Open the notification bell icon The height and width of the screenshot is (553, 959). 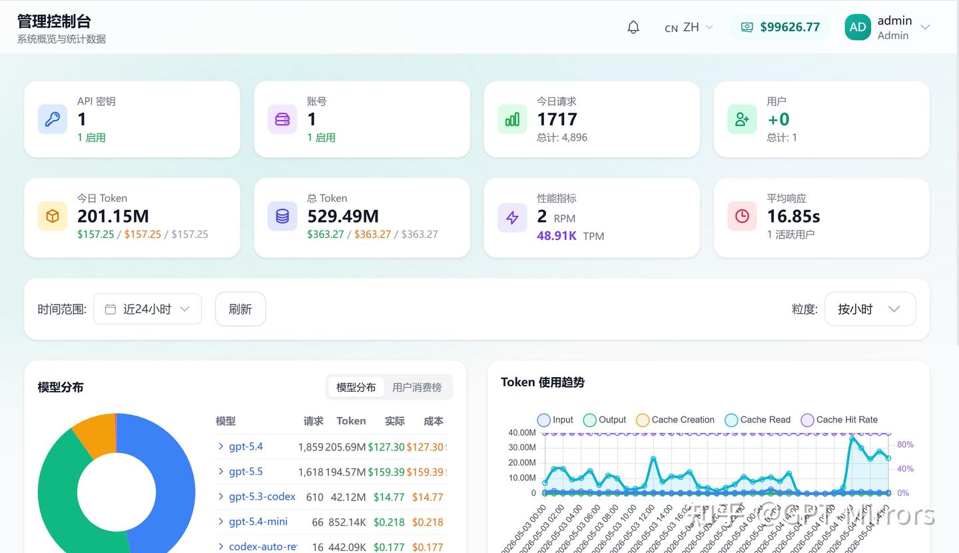633,27
